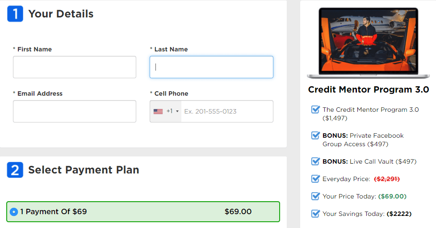The height and width of the screenshot is (228, 436).
Task: Click checkmark icon beside Live Call Vault
Action: [x=315, y=161]
